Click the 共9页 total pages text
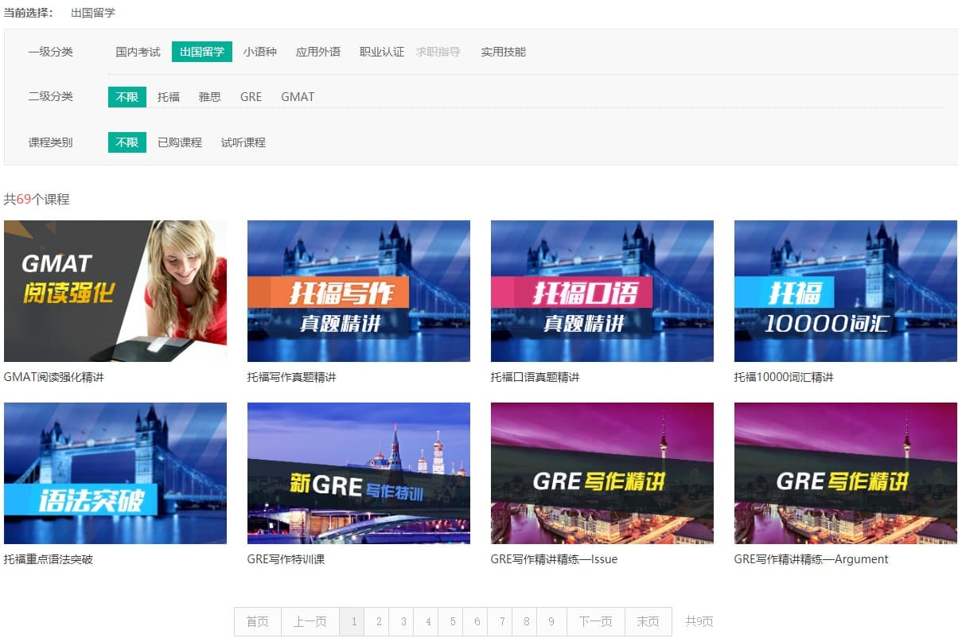958x638 pixels. pos(699,622)
